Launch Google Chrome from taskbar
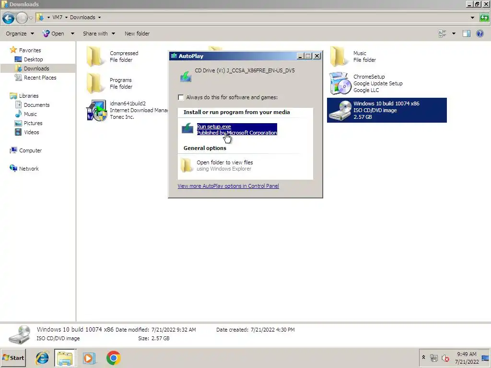The width and height of the screenshot is (491, 368). [x=113, y=358]
